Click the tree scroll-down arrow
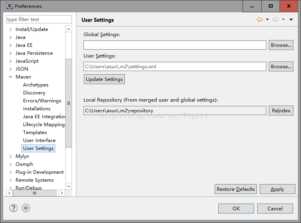This screenshot has height=223, width=301. pyautogui.click(x=68, y=186)
